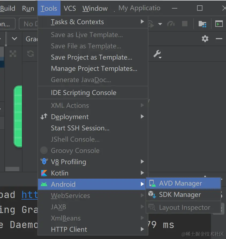Expand the XmlBeans submenu arrow
Screen dimensions: 226x239
point(142,218)
